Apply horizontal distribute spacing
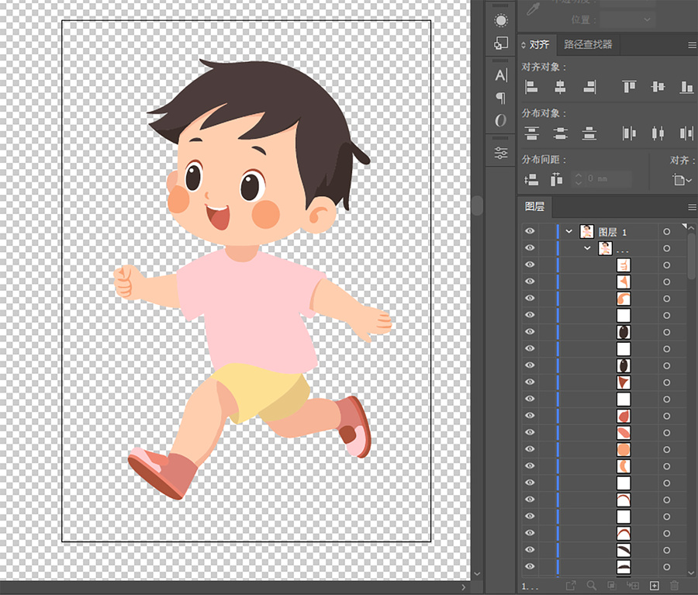 point(556,179)
